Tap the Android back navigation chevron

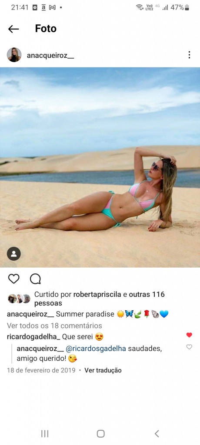coord(157,433)
